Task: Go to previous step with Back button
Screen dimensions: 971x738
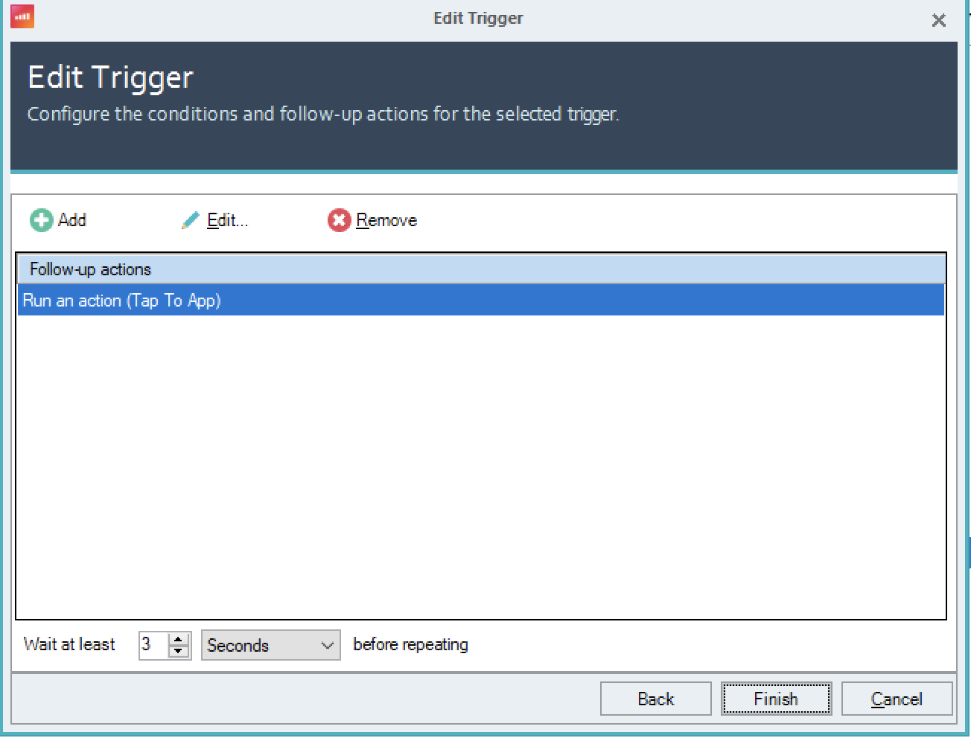Action: [x=655, y=699]
